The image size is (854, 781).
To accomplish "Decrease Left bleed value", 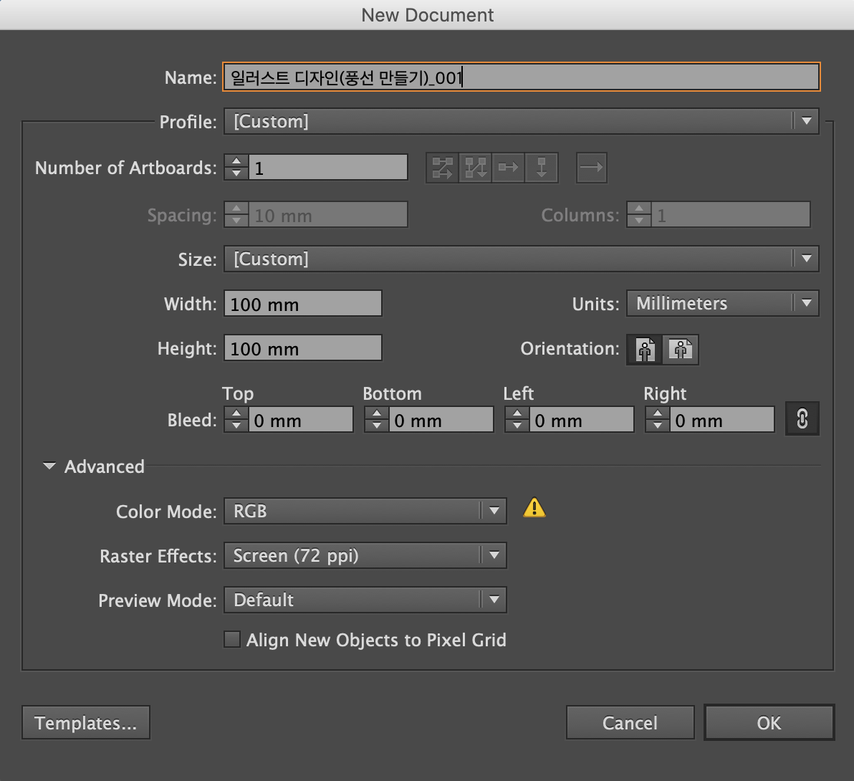I will [x=517, y=426].
